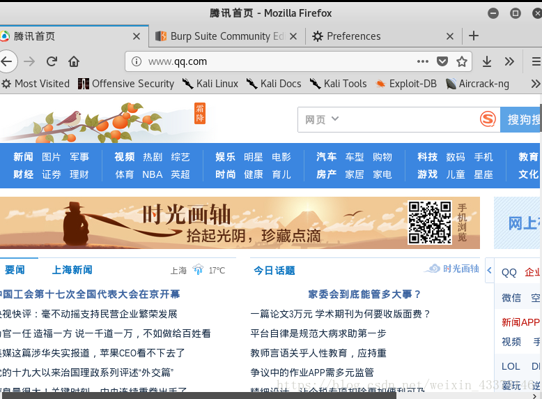Viewport: 542px width, 399px height.
Task: Open the 新闻 news channel
Action: click(23, 157)
